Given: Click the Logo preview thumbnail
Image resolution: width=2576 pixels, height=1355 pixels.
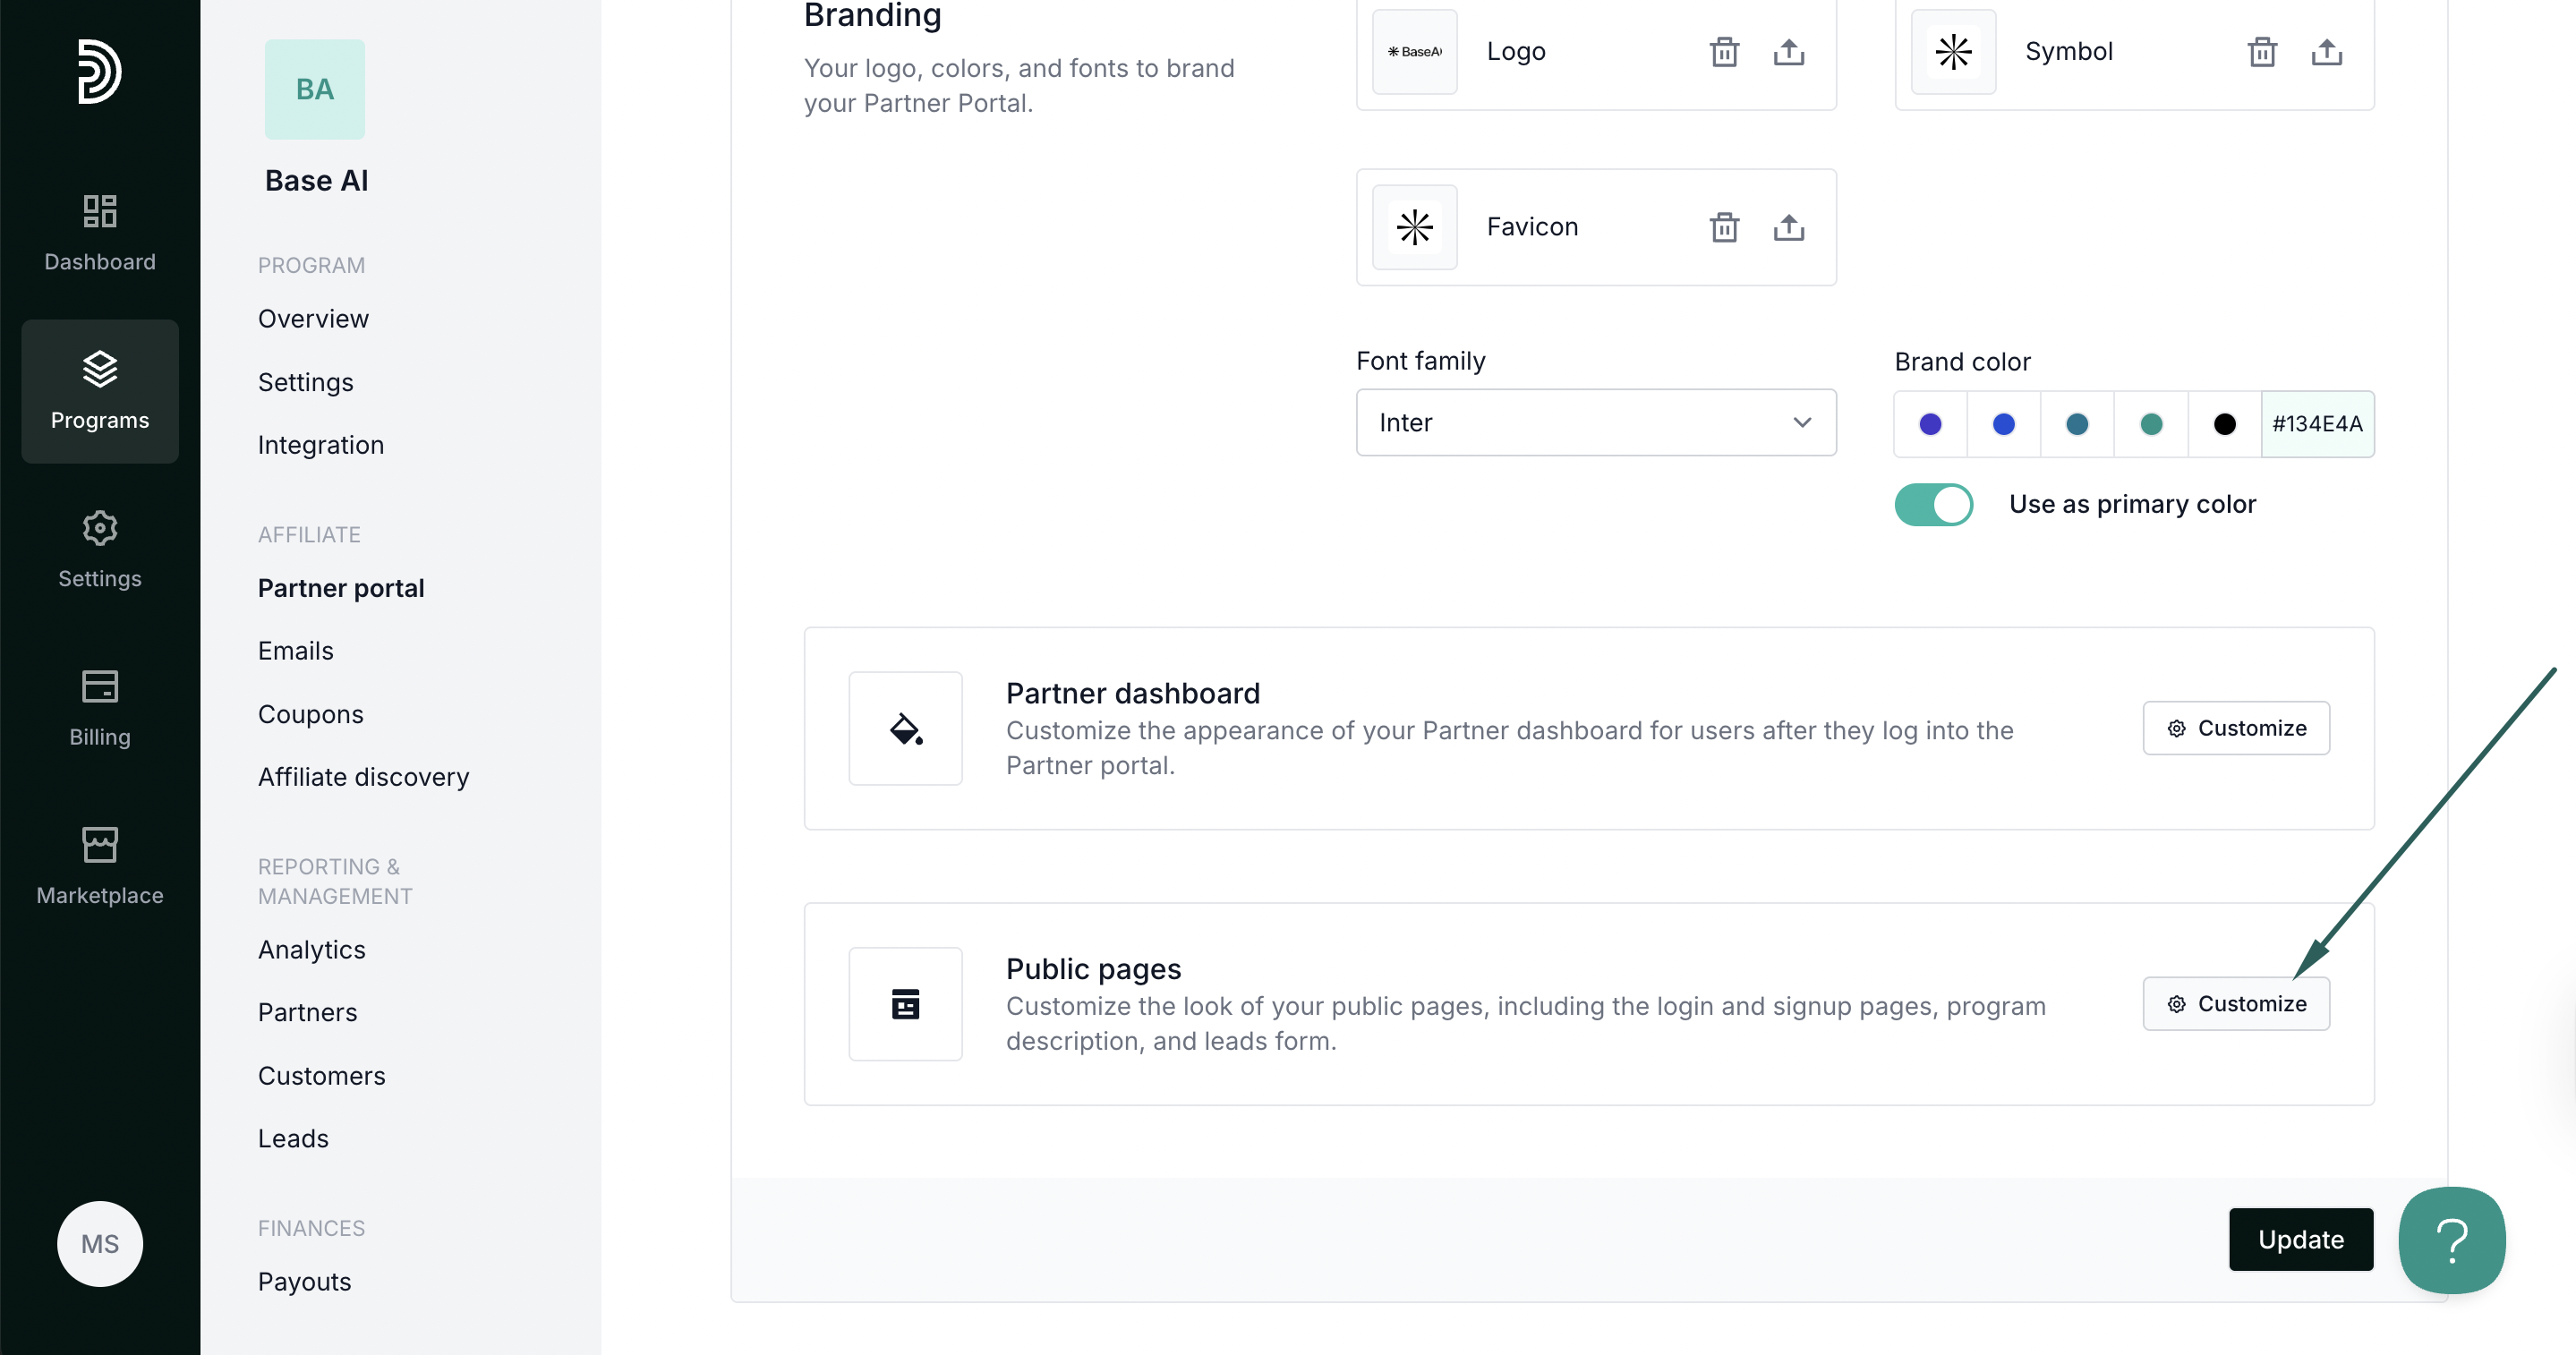Looking at the screenshot, I should coord(1414,51).
